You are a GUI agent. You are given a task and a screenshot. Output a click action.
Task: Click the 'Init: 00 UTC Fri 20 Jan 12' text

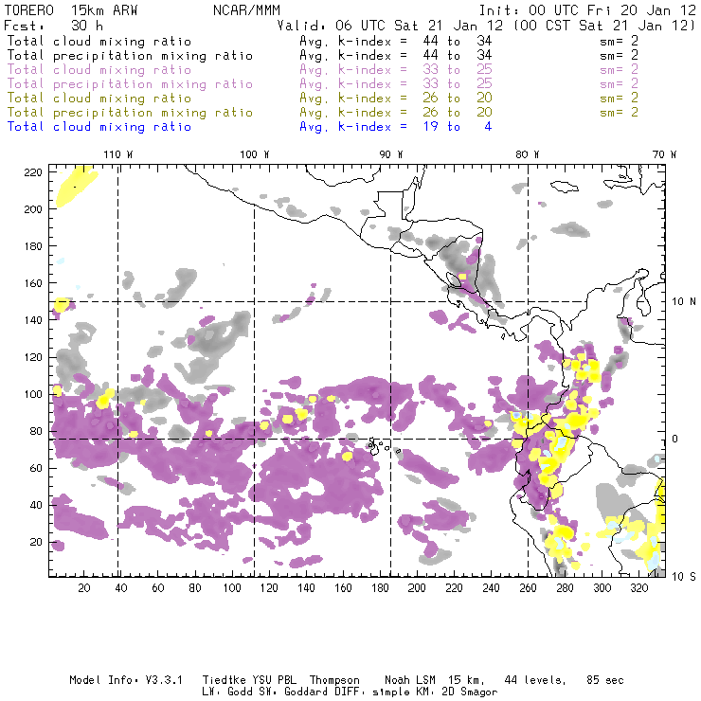(587, 10)
